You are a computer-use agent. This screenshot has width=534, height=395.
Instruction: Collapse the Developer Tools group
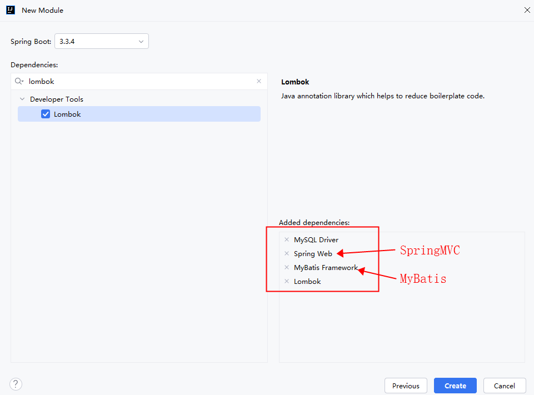(x=22, y=99)
